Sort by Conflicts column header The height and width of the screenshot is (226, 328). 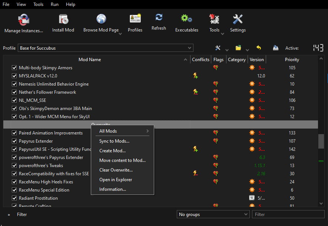201,60
